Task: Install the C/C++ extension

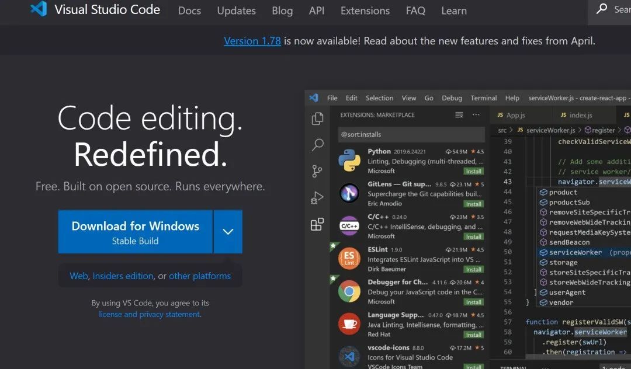Action: pyautogui.click(x=474, y=236)
